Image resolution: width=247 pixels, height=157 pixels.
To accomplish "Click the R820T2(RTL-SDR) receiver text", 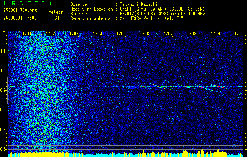I will point(161,14).
